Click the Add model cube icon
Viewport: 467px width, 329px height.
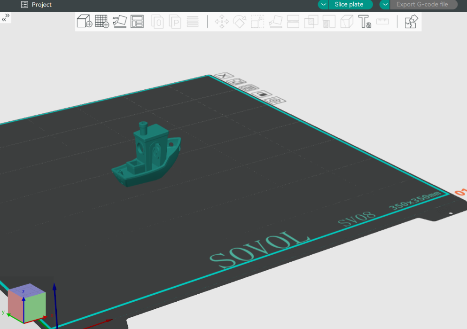click(84, 21)
